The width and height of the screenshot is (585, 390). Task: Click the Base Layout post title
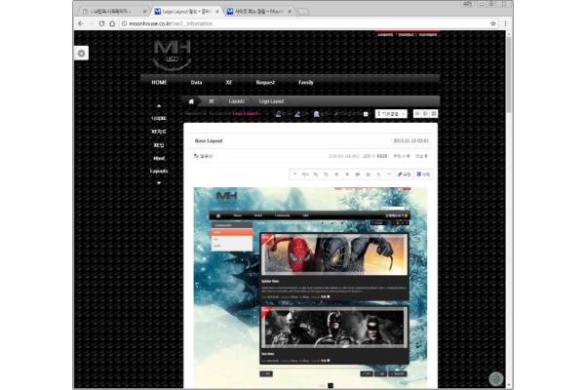[x=209, y=140]
